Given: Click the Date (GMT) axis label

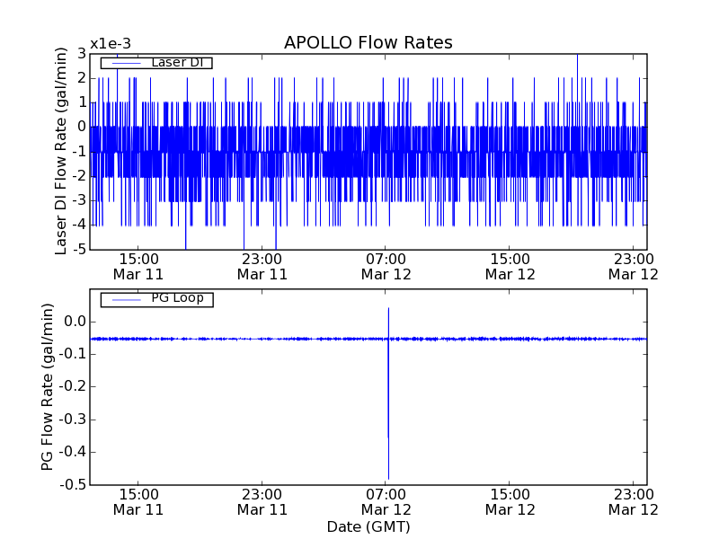Looking at the screenshot, I should coord(368,527).
